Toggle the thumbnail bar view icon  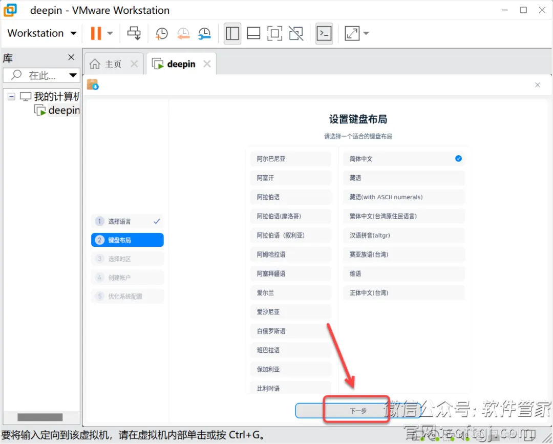253,33
